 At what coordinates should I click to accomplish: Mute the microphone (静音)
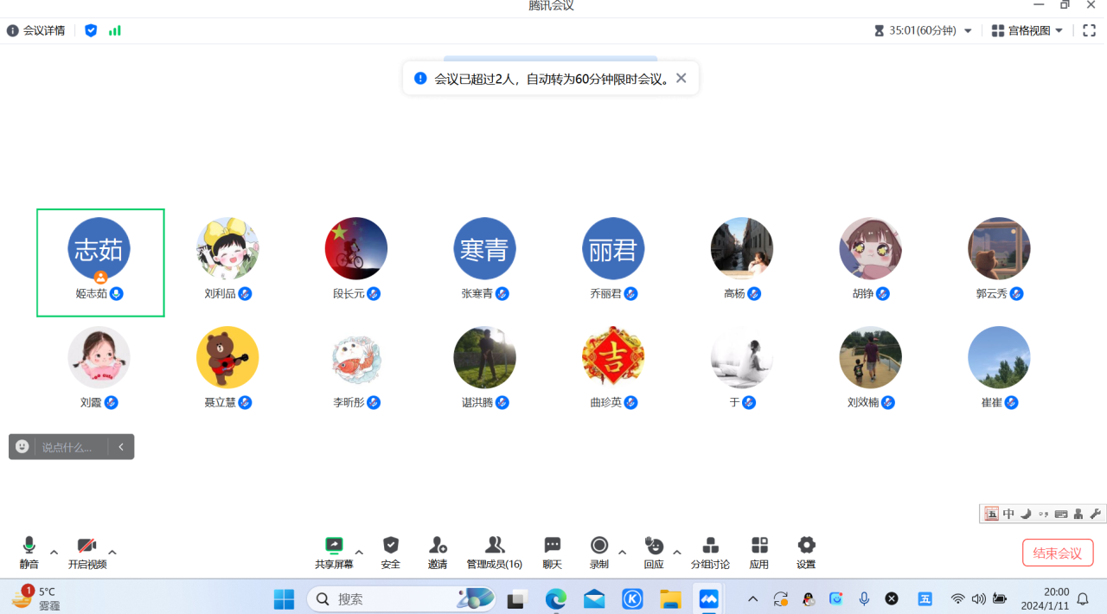point(29,552)
